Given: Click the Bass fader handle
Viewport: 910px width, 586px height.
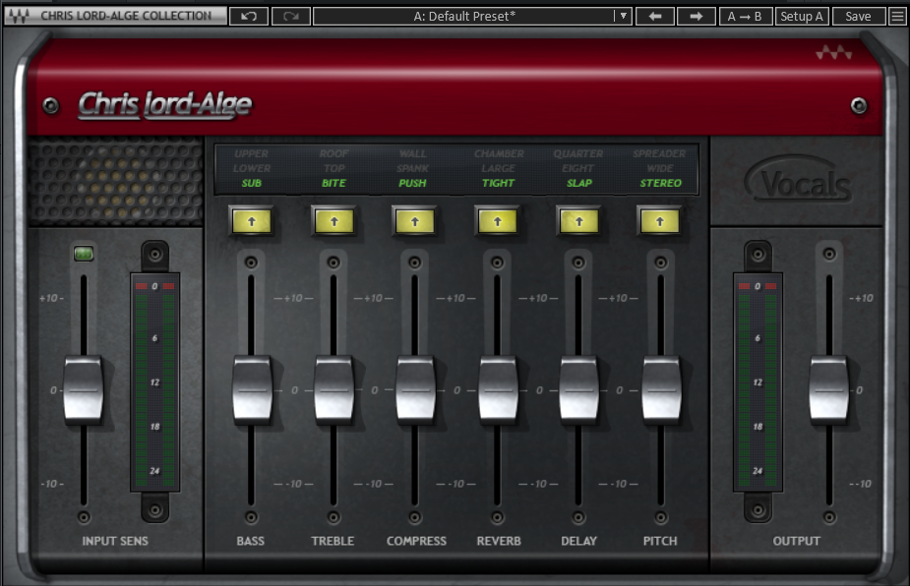Looking at the screenshot, I should pos(252,389).
